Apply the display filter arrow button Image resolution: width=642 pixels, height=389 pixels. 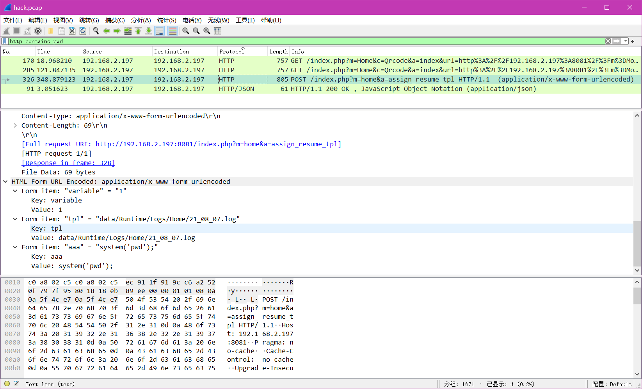[x=617, y=41]
